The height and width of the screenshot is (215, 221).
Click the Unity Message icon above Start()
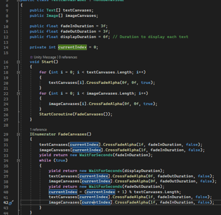(x=31, y=58)
